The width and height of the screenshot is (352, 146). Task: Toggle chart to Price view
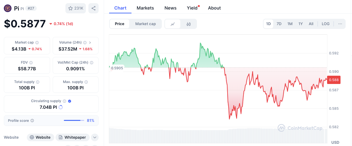point(120,24)
